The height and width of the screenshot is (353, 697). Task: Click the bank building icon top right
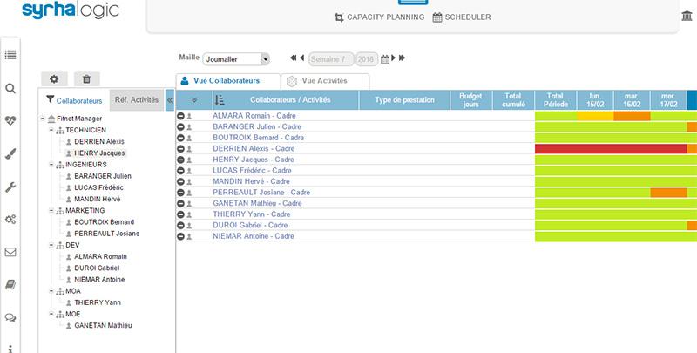[687, 16]
